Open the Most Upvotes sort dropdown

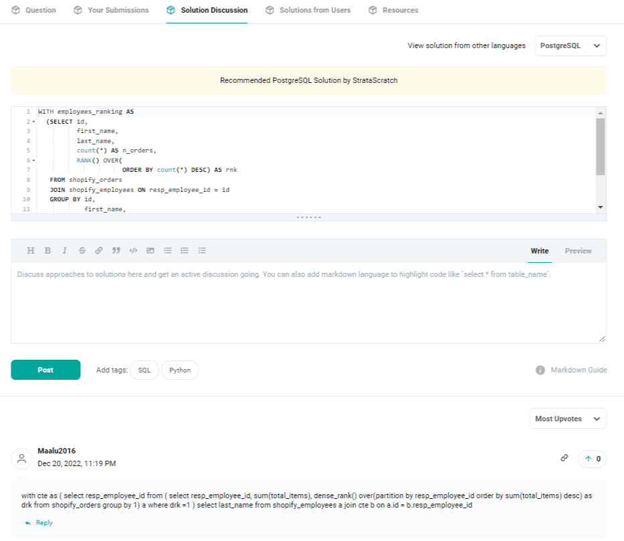[567, 418]
